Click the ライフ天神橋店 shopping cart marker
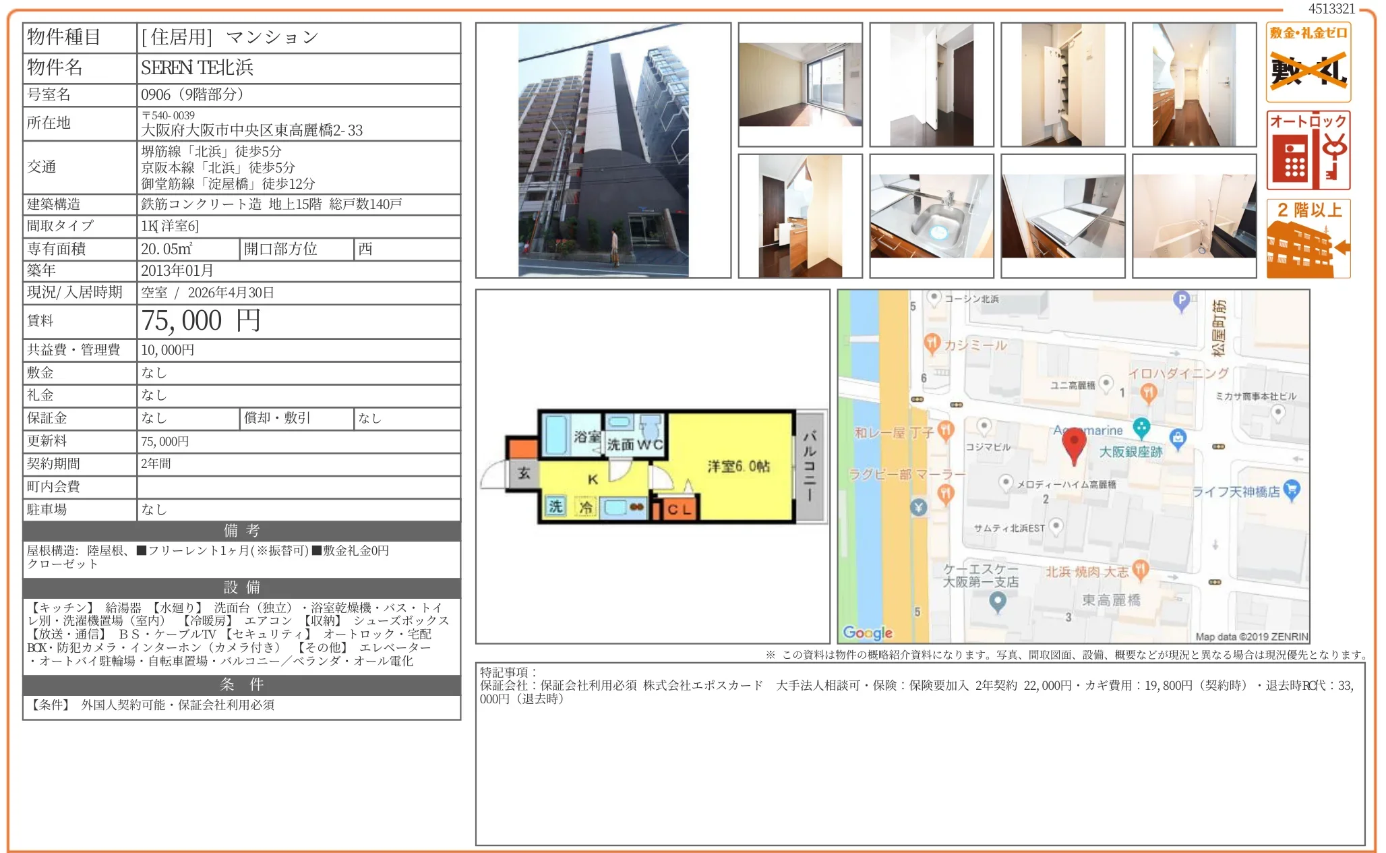This screenshot has height=853, width=1386. [x=1291, y=489]
